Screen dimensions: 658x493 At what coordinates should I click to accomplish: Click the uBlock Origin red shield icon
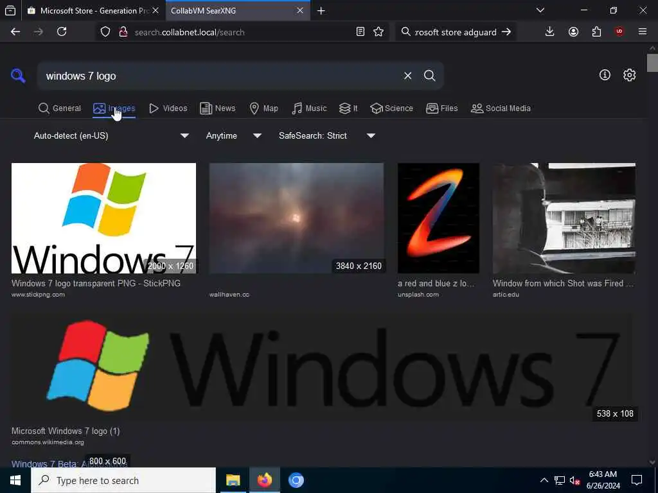pos(619,32)
